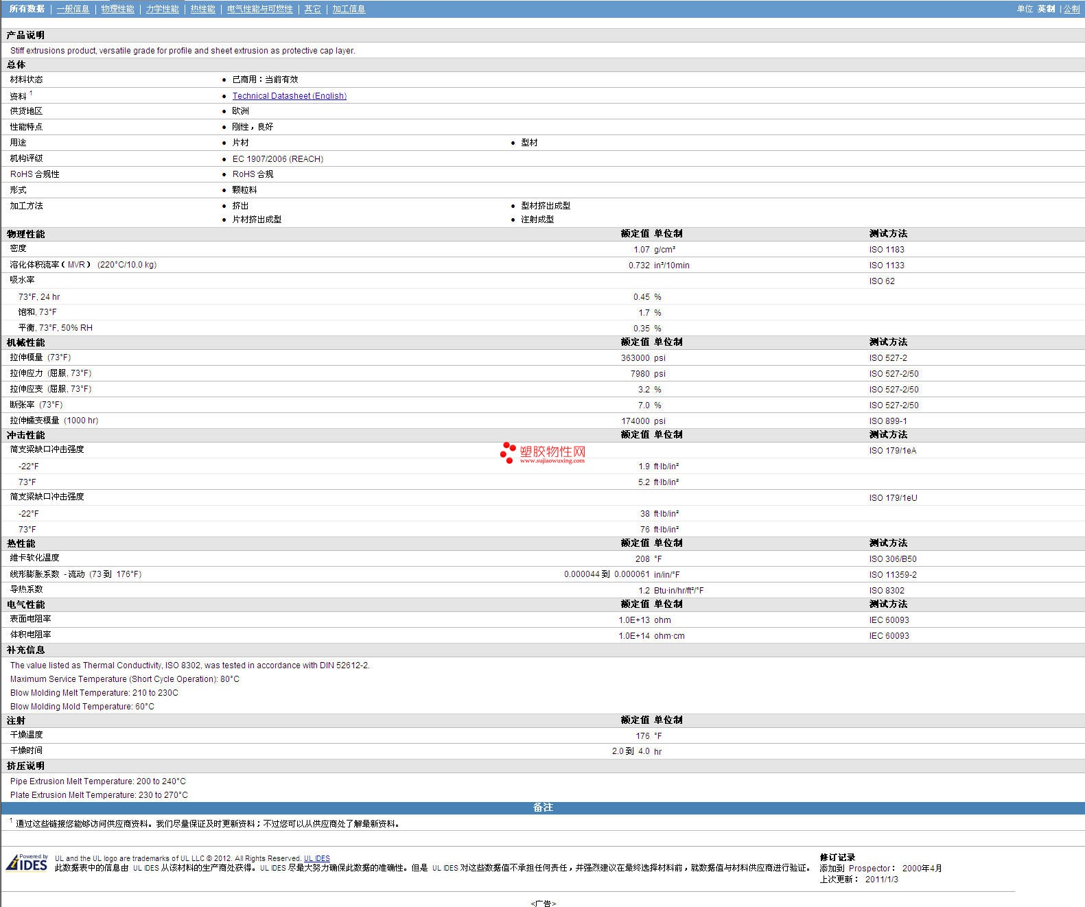The image size is (1085, 907).
Task: Switch units to 公制 (metric)
Action: 1071,9
